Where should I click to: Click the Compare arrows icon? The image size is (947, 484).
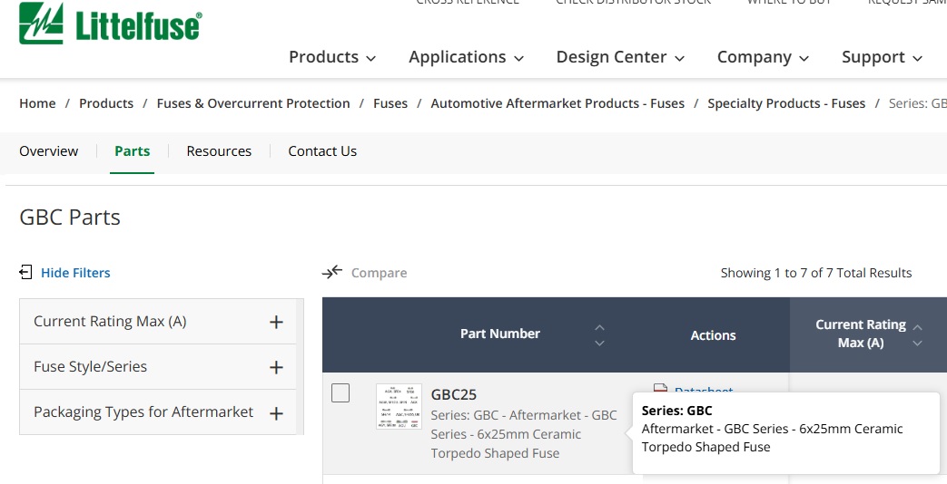tap(332, 273)
